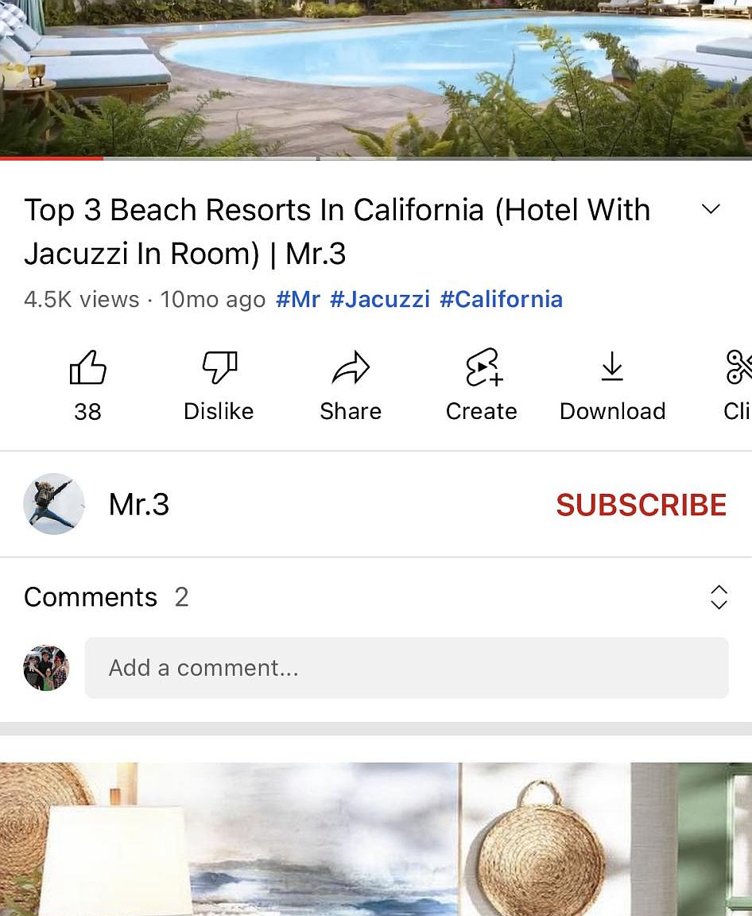This screenshot has width=752, height=916.
Task: Tap the thumbs-down Dislike icon
Action: (x=219, y=367)
